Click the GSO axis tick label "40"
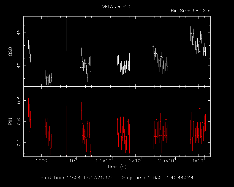 19,65
